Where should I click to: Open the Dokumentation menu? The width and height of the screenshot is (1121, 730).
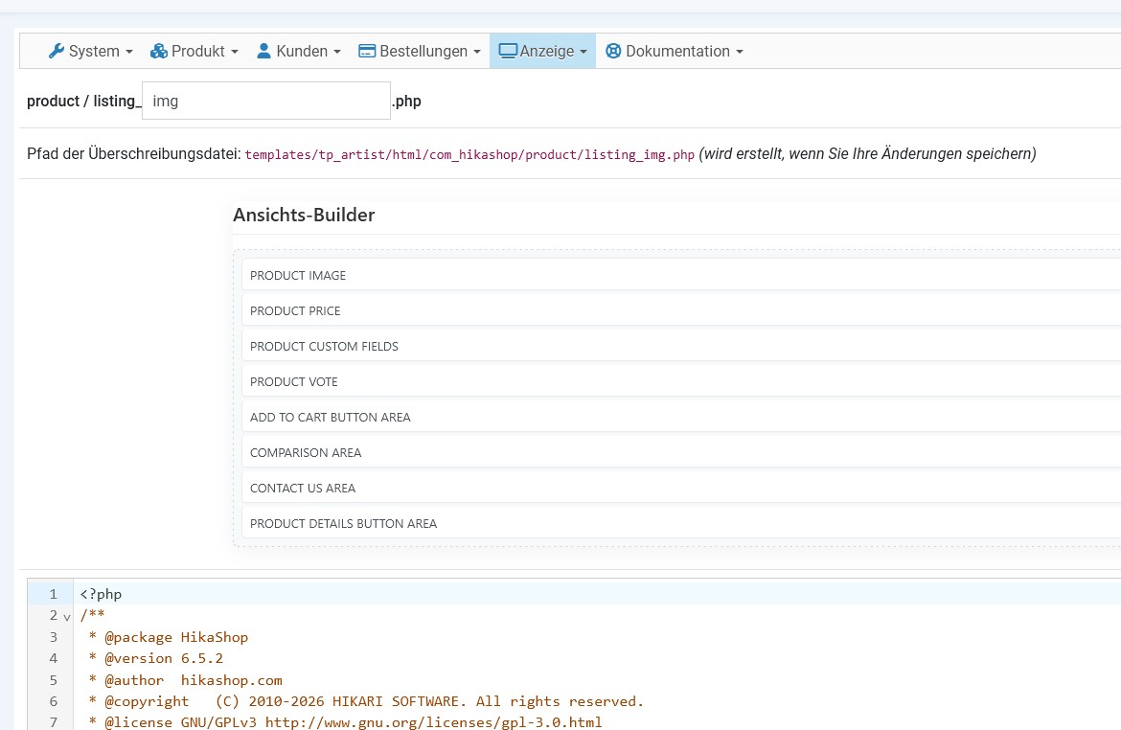pos(675,51)
